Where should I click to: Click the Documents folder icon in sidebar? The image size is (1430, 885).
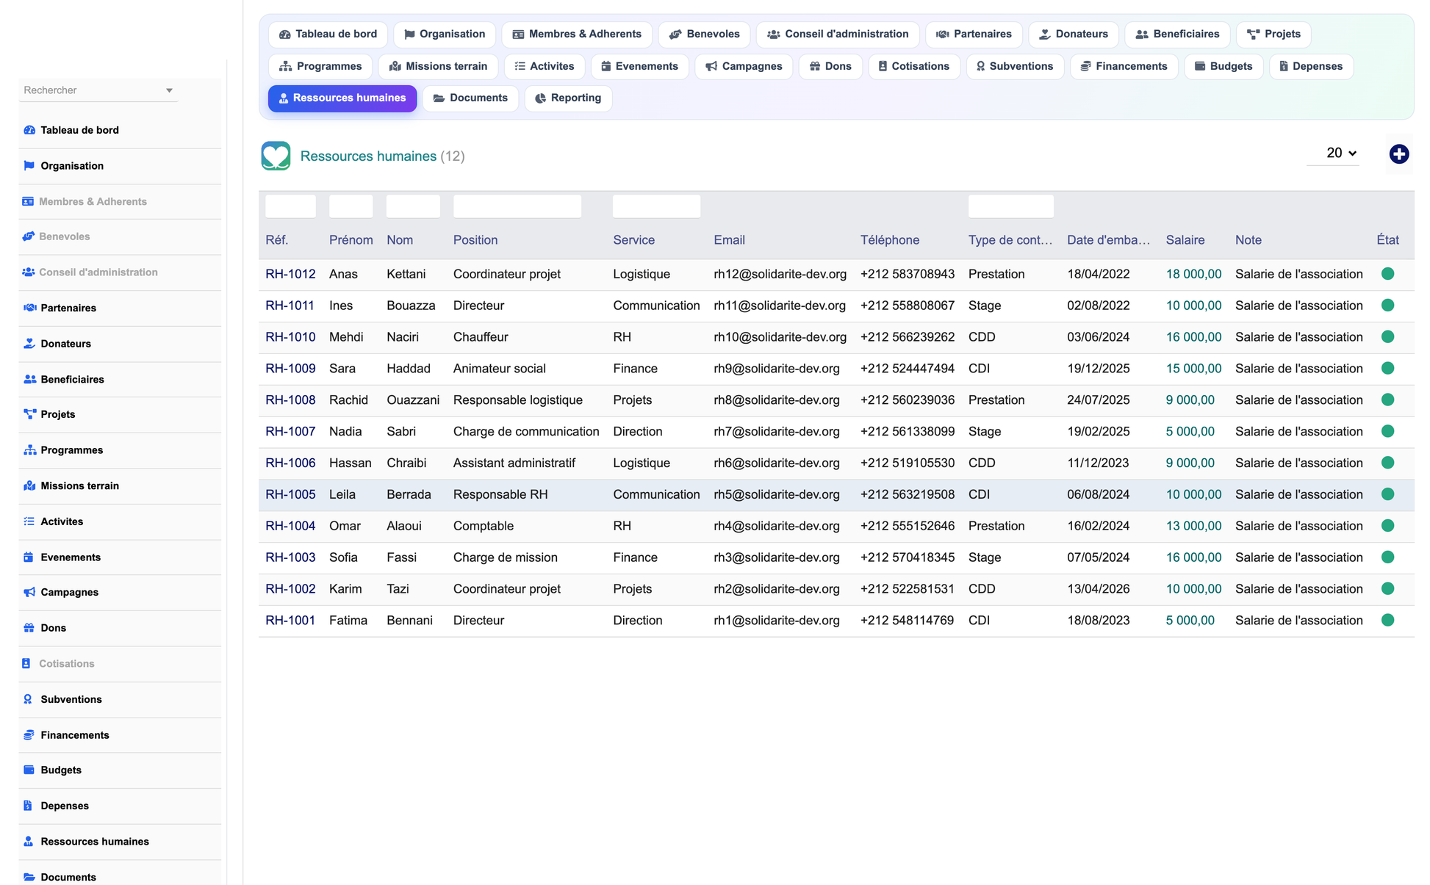point(29,877)
